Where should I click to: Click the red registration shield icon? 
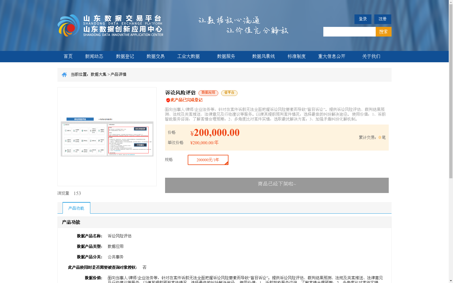point(168,100)
